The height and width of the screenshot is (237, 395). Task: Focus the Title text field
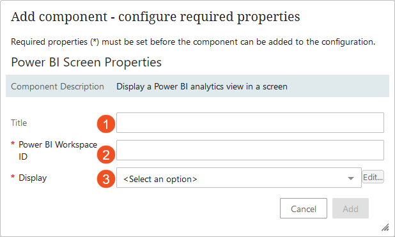tap(250, 123)
